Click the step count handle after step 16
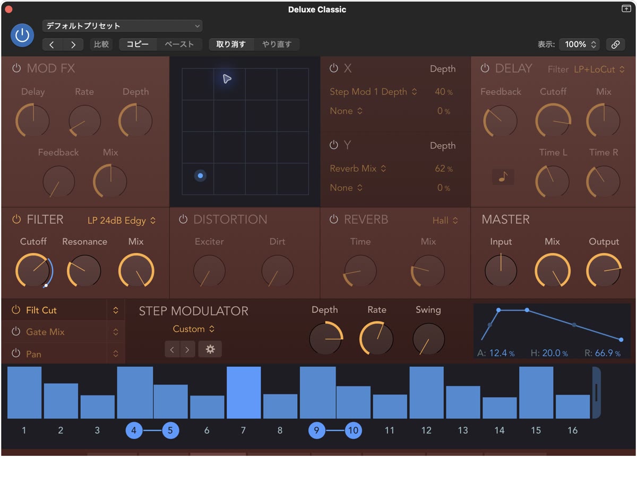 [x=597, y=393]
